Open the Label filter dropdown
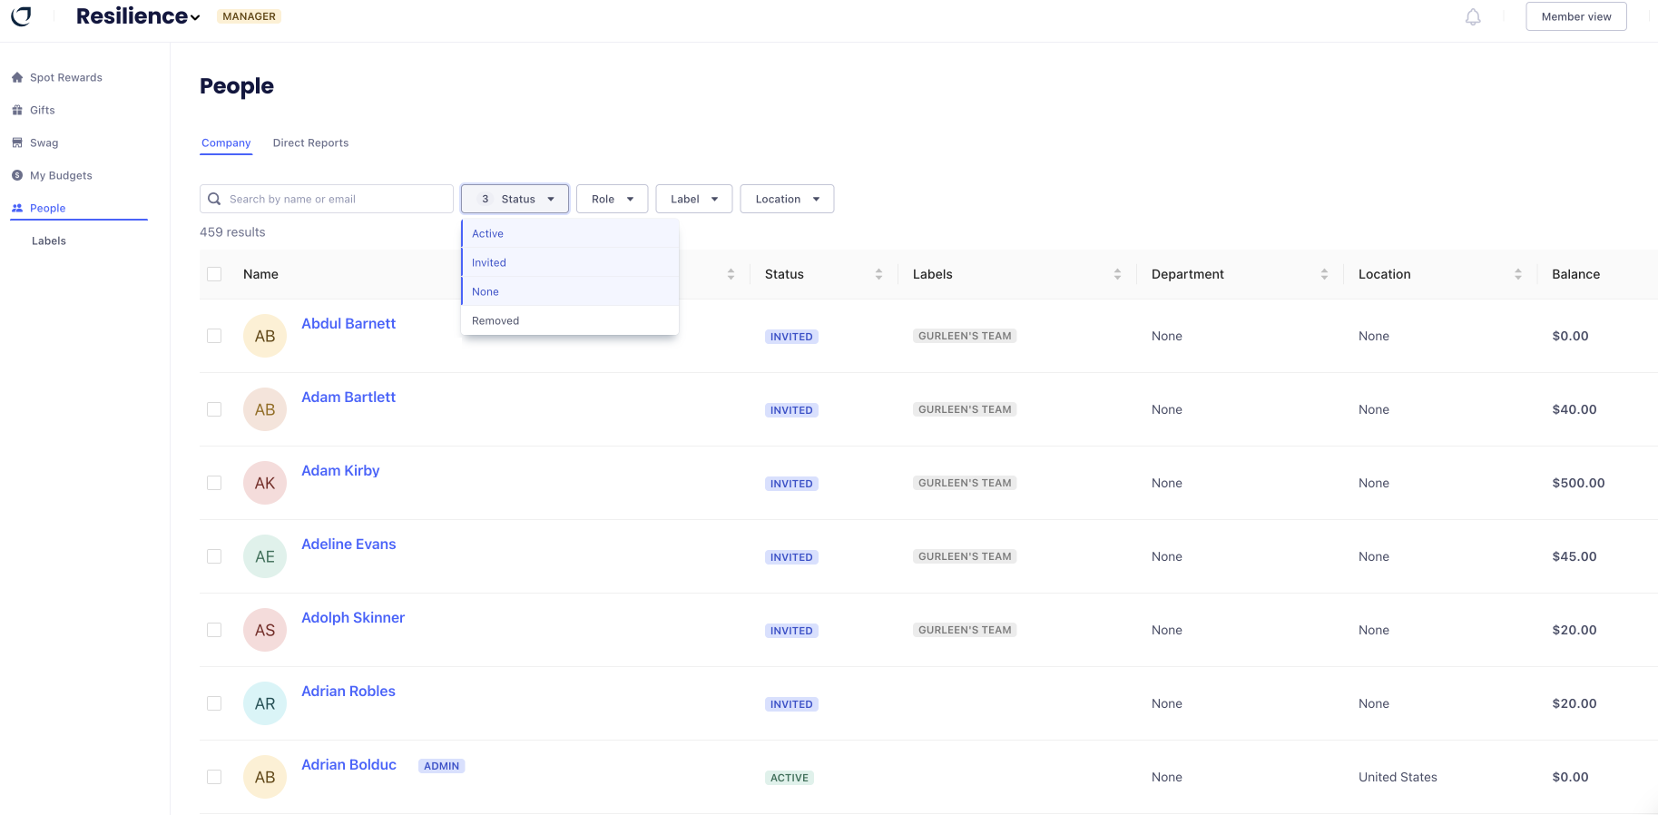 click(693, 199)
